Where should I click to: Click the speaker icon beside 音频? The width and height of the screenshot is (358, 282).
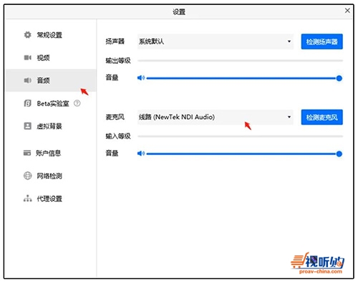(28, 80)
